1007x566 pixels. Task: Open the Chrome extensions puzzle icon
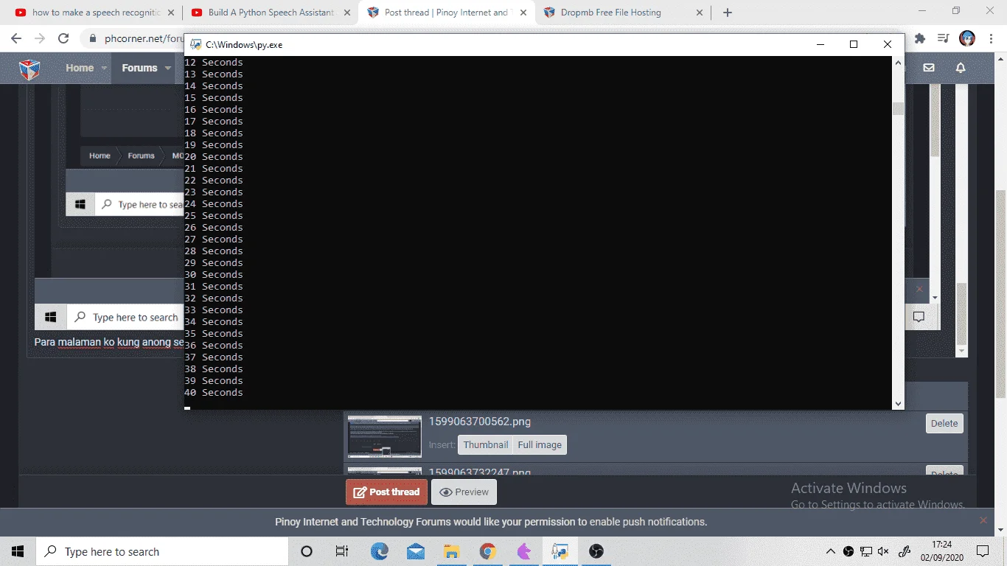pyautogui.click(x=920, y=38)
